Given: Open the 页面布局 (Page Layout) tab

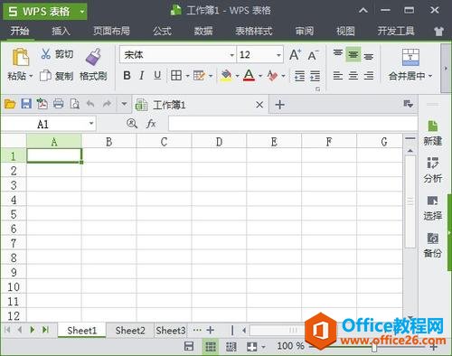Looking at the screenshot, I should (x=111, y=31).
